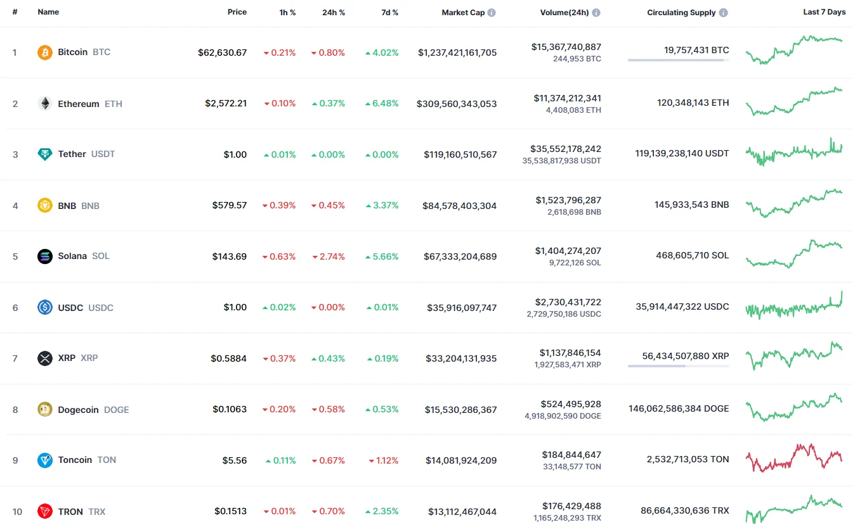Click the TRON logo icon
The image size is (867, 532).
[x=45, y=512]
